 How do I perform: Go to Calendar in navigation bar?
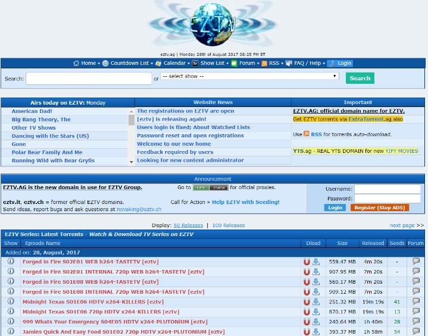point(174,63)
